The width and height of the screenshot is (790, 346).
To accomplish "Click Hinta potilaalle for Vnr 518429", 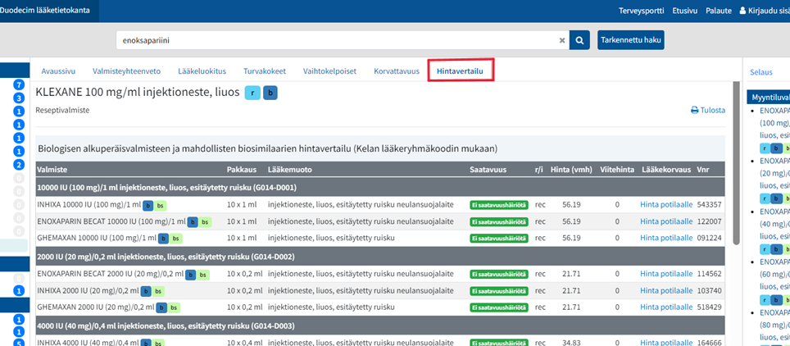I will (x=666, y=307).
